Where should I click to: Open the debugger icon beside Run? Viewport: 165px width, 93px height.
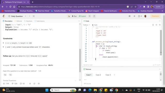(69, 16)
